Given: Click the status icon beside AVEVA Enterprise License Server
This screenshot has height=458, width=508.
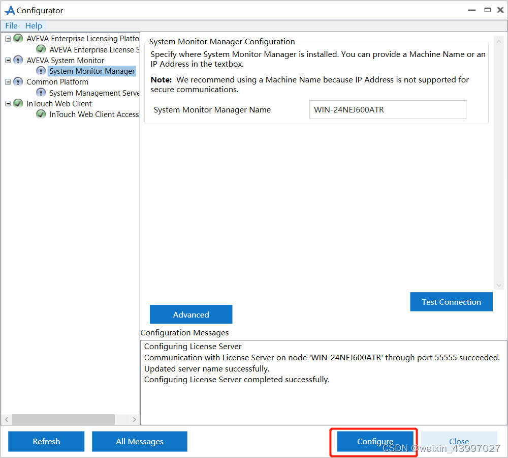Looking at the screenshot, I should coord(41,49).
